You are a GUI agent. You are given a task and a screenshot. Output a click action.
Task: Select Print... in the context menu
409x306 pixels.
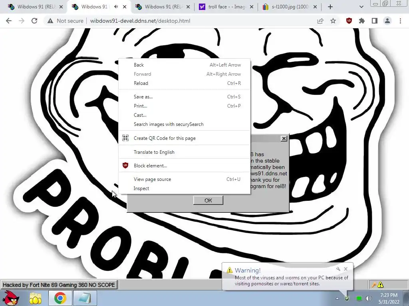pos(185,106)
